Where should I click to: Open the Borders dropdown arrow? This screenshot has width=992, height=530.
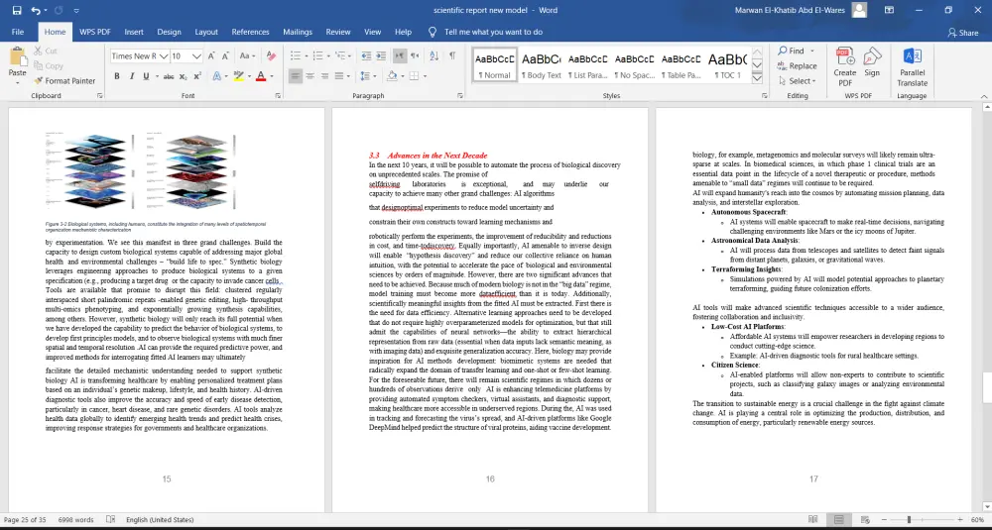425,76
